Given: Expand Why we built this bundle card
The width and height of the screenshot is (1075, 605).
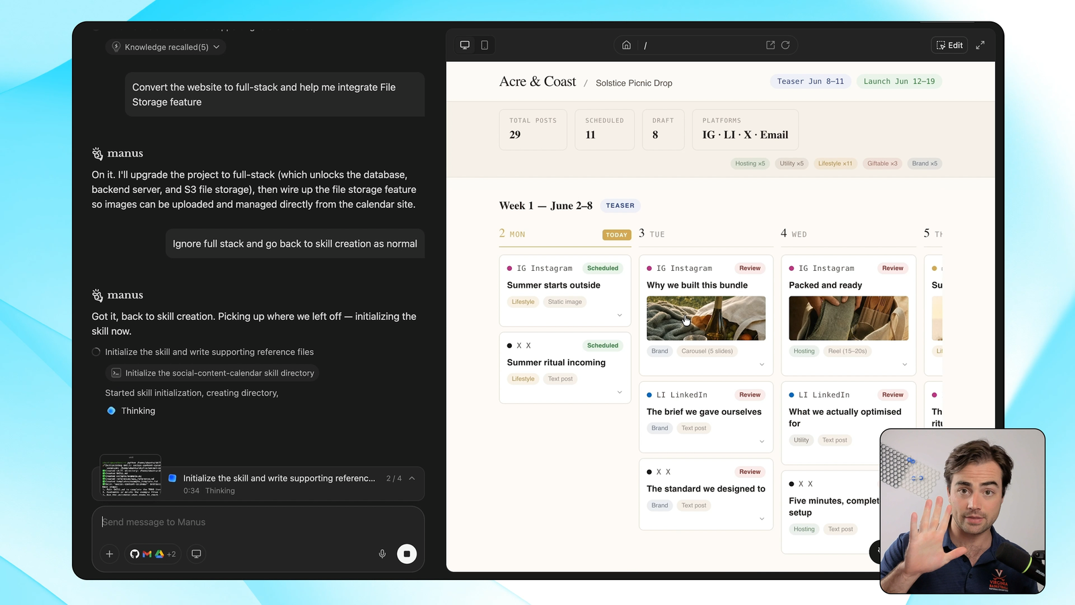Looking at the screenshot, I should tap(762, 364).
